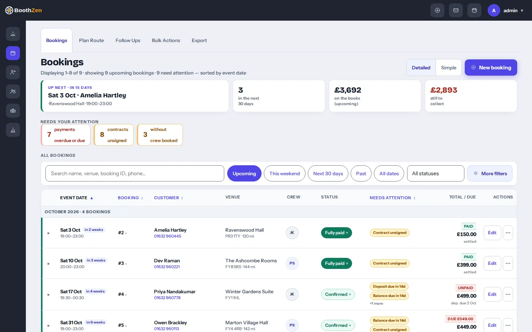Select the All dates filter pill
The image size is (532, 332).
pos(389,173)
